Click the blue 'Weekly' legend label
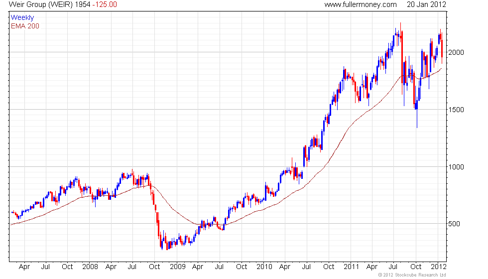Screen dimensions: 488x279 point(22,18)
